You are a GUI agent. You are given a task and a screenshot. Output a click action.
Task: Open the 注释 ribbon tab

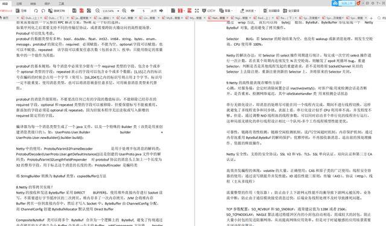(19, 4)
